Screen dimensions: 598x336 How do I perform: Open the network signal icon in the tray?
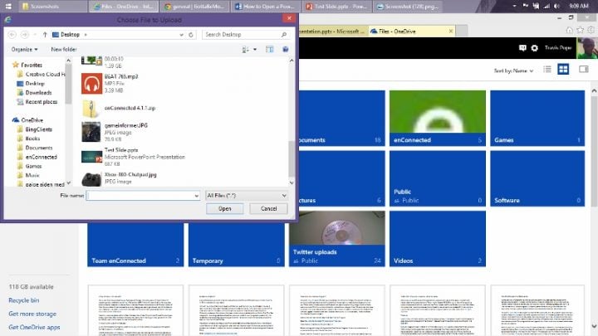547,6
